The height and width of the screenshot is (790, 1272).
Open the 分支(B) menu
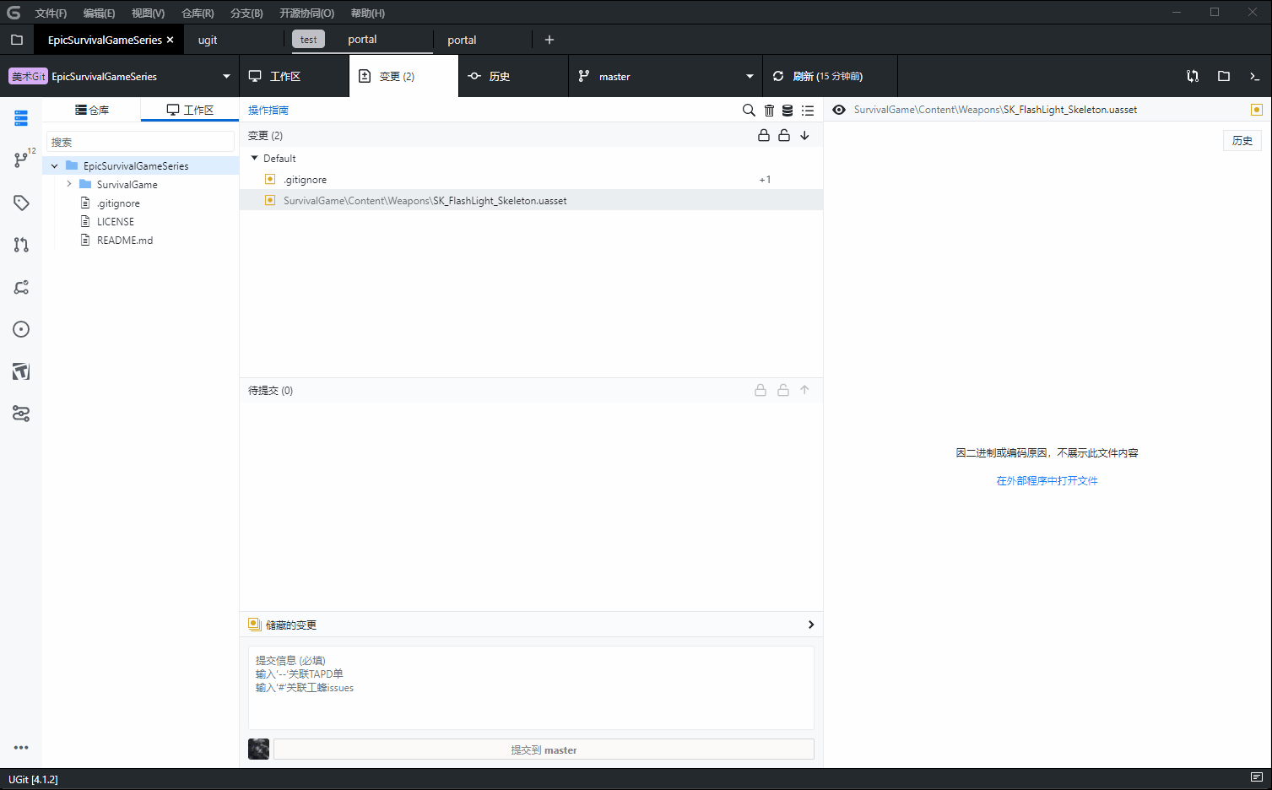246,13
